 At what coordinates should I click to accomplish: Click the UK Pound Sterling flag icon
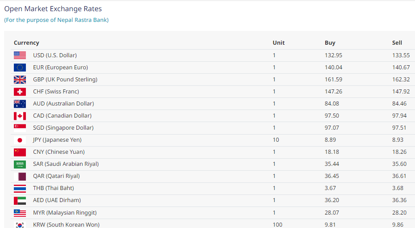[20, 80]
